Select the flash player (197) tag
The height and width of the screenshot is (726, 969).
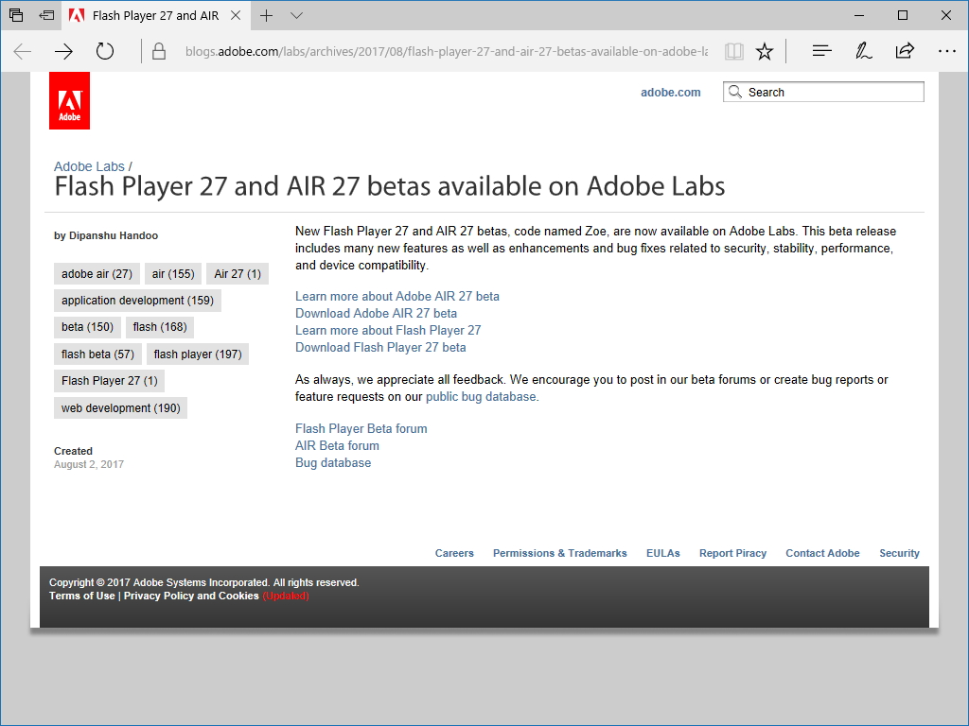click(x=198, y=354)
